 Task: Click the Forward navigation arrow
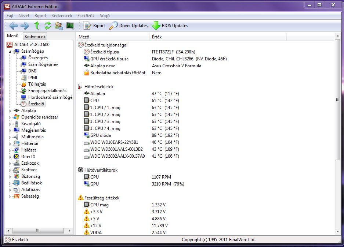point(25,26)
